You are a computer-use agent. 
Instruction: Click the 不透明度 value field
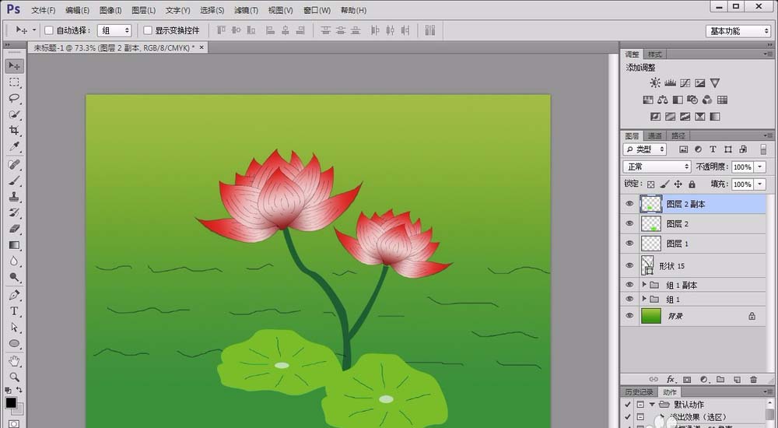(x=741, y=167)
